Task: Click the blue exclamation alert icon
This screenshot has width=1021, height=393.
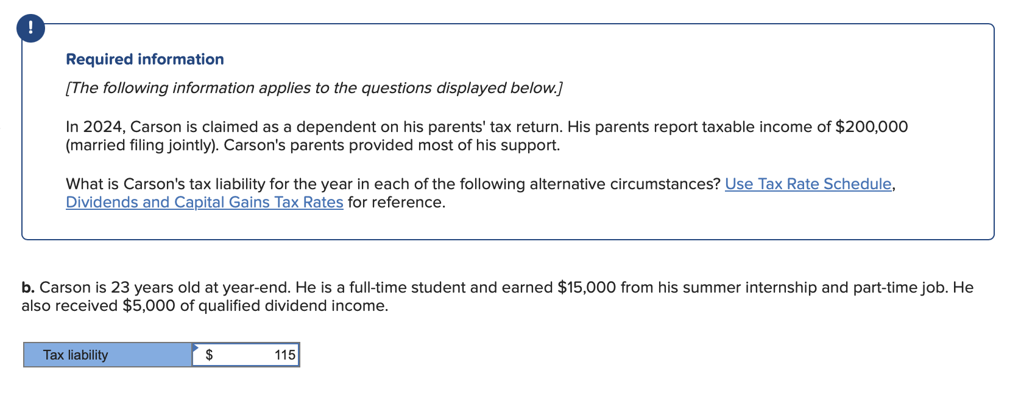Action: tap(30, 27)
